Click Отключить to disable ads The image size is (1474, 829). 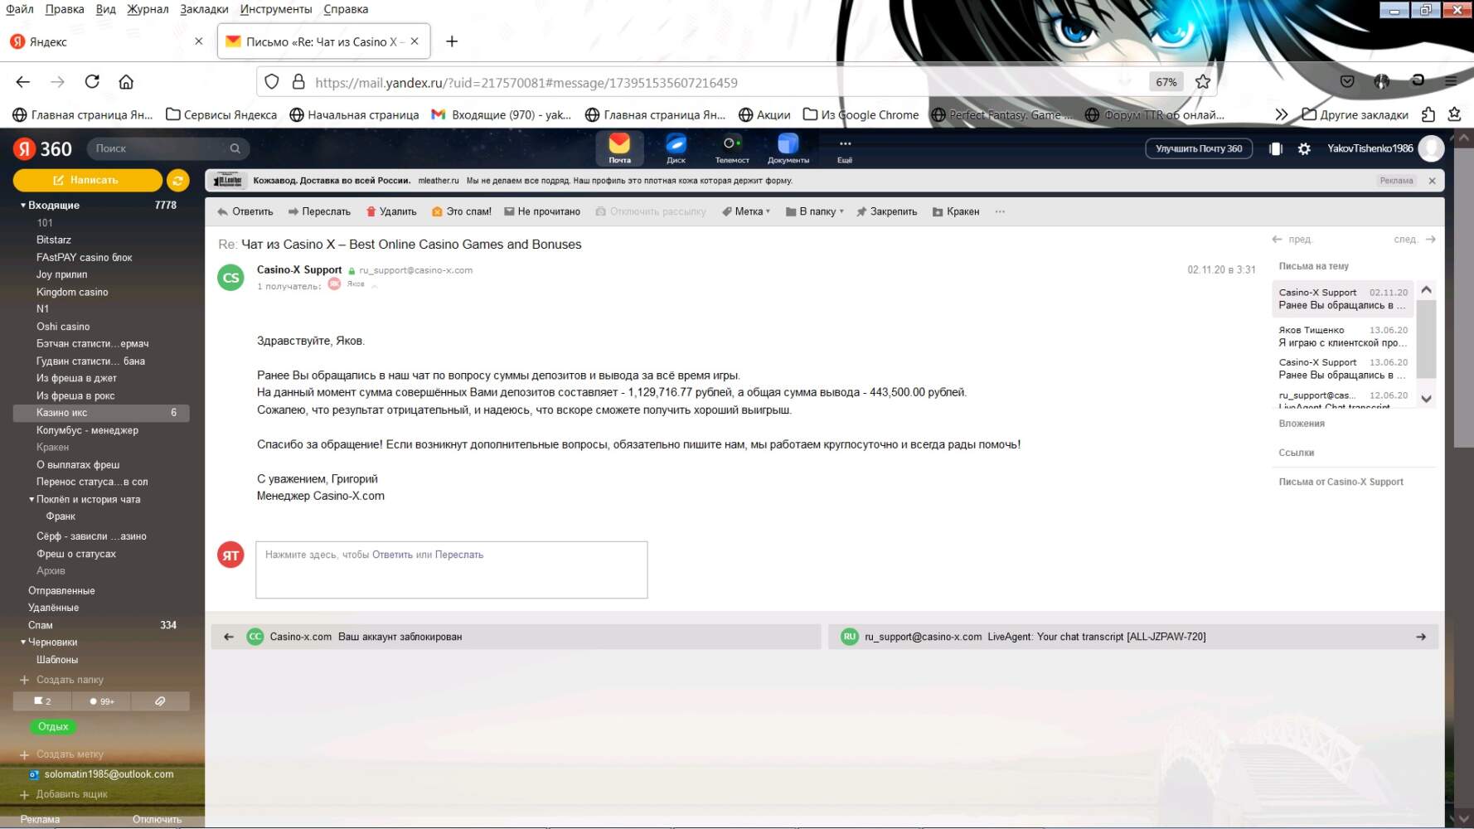point(157,819)
